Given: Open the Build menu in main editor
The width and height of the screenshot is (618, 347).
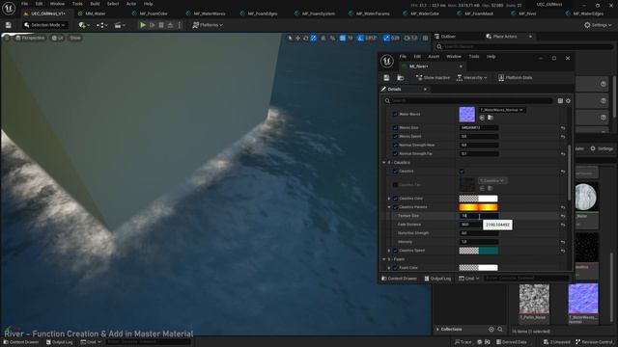Looking at the screenshot, I should point(95,4).
